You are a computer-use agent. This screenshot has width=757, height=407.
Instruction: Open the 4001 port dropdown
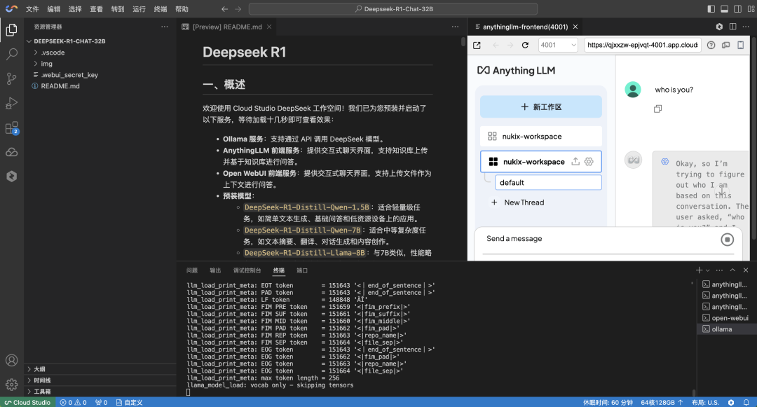[557, 45]
